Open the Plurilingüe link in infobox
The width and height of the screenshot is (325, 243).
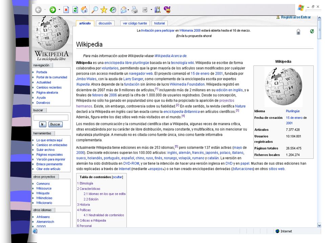pos(292,111)
